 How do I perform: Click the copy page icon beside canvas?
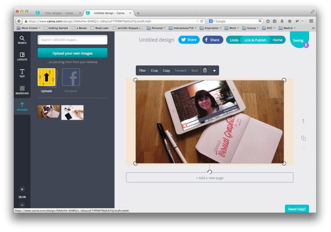[x=303, y=138]
